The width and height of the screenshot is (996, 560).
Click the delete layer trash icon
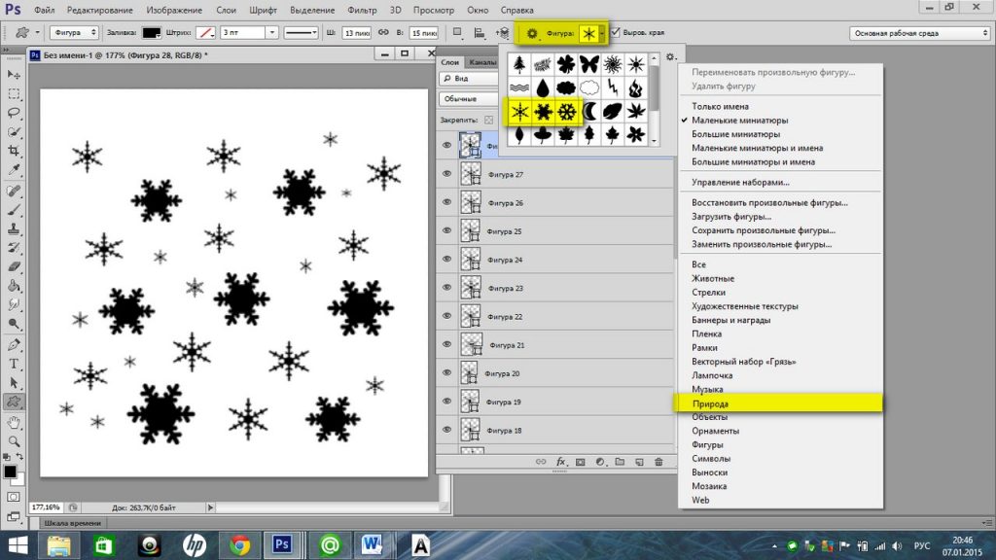pyautogui.click(x=658, y=462)
